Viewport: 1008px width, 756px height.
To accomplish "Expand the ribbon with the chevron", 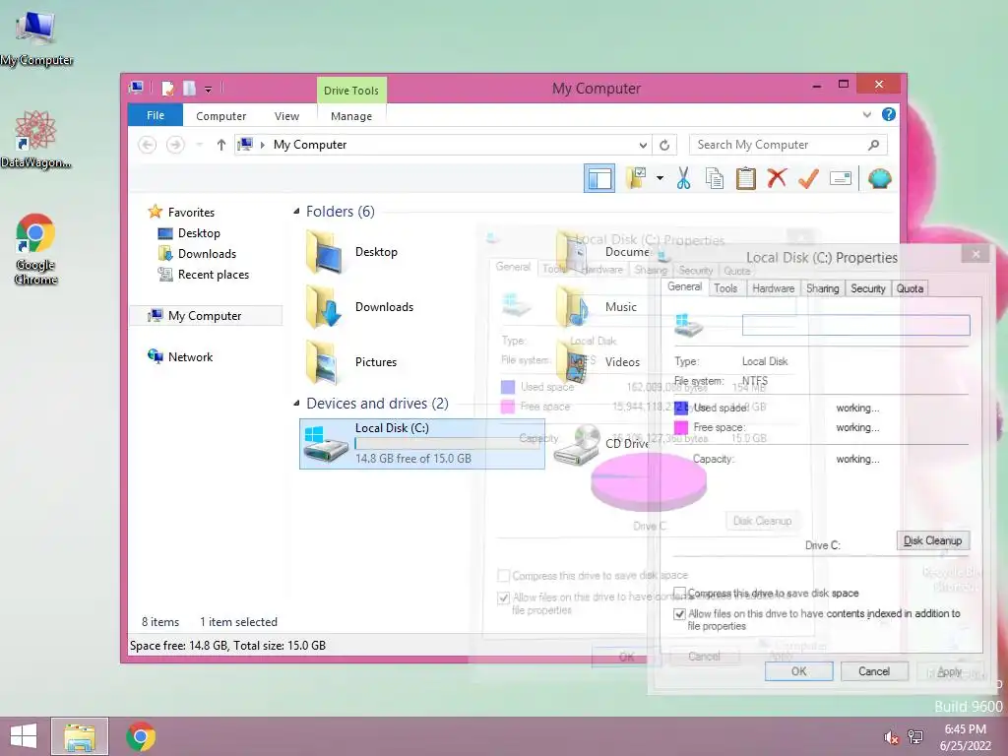I will (x=866, y=114).
